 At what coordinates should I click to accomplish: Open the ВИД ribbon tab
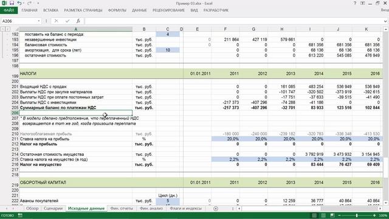194,10
